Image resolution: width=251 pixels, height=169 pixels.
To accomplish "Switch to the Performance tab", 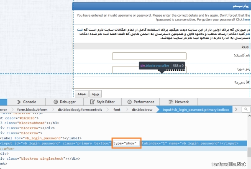I will coord(141,102).
